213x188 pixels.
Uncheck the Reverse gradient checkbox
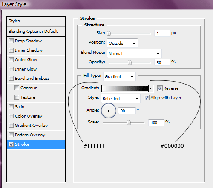pyautogui.click(x=160, y=88)
